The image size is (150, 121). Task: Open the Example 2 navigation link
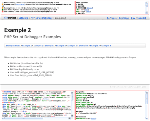pos(38,46)
